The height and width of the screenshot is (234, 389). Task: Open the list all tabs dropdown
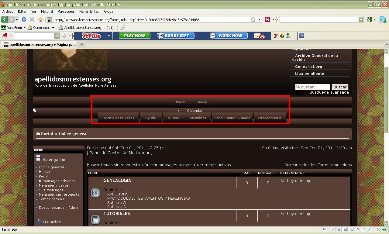[387, 44]
